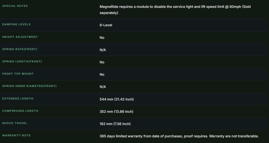Select the 544 mm extended length value
This screenshot has width=269, height=143.
coord(117,99)
